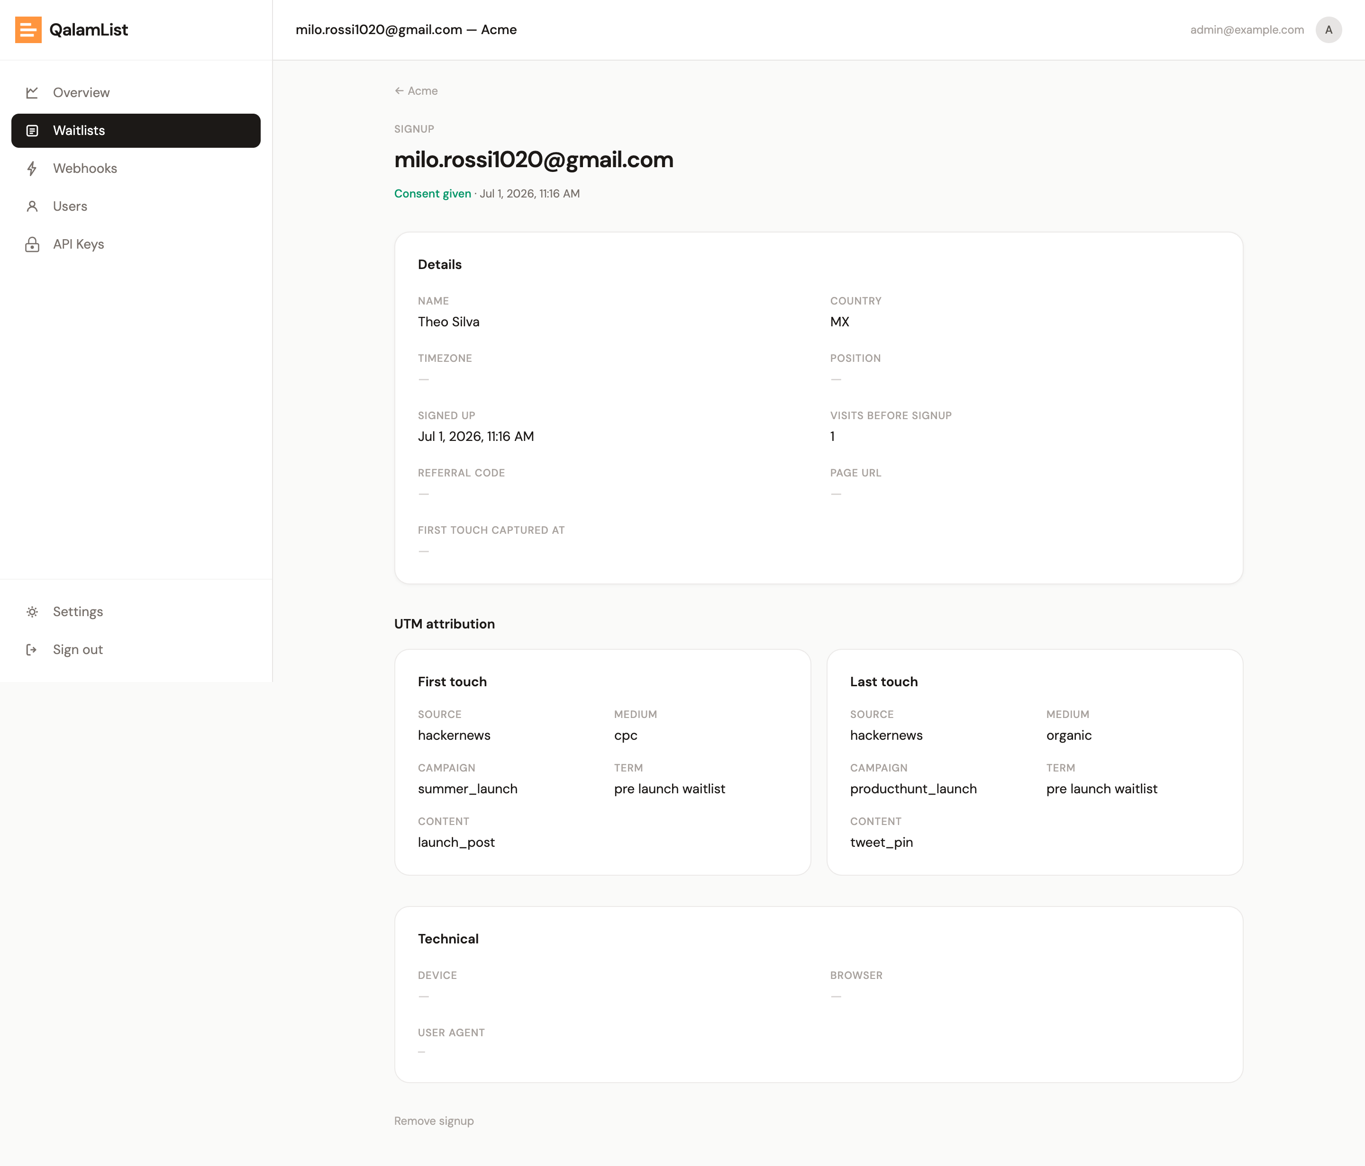Screen dimensions: 1365x1166
Task: Click the Settings gear icon
Action: point(32,611)
